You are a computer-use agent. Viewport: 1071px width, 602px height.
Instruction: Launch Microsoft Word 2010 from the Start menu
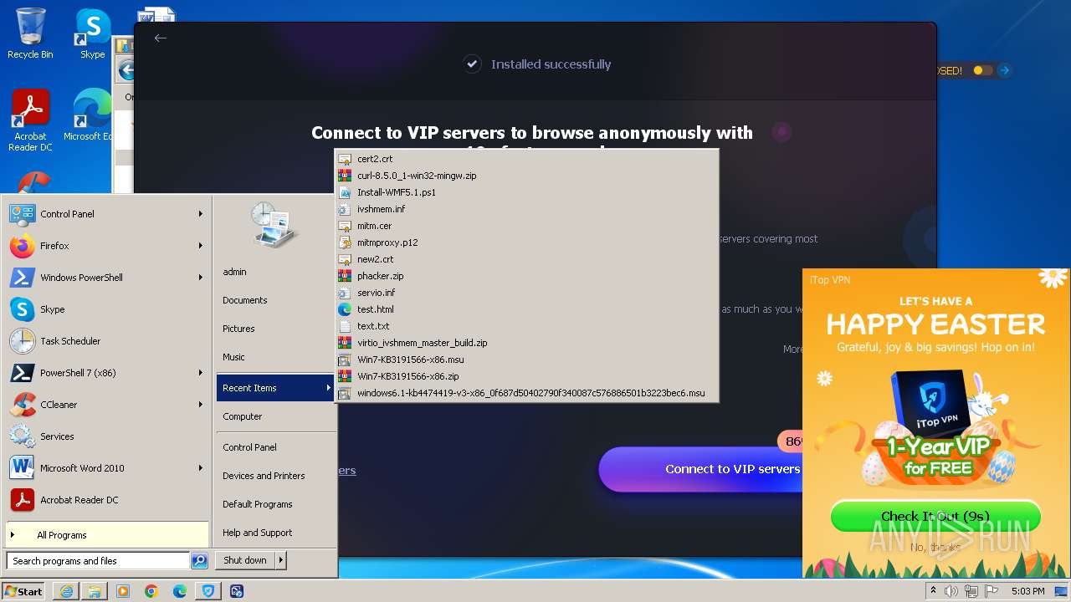click(106, 468)
